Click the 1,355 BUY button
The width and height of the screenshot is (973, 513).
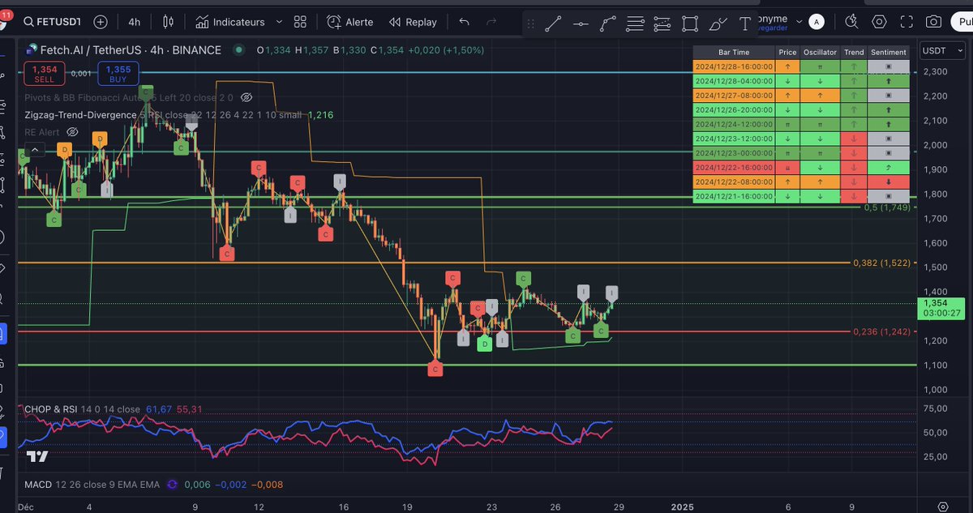[x=118, y=75]
